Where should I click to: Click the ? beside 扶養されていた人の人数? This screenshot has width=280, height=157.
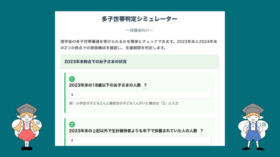[202, 131]
